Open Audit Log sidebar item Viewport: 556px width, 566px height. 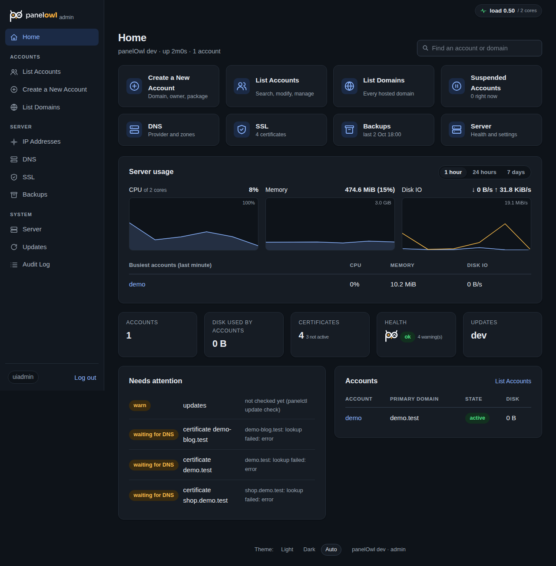52,265
